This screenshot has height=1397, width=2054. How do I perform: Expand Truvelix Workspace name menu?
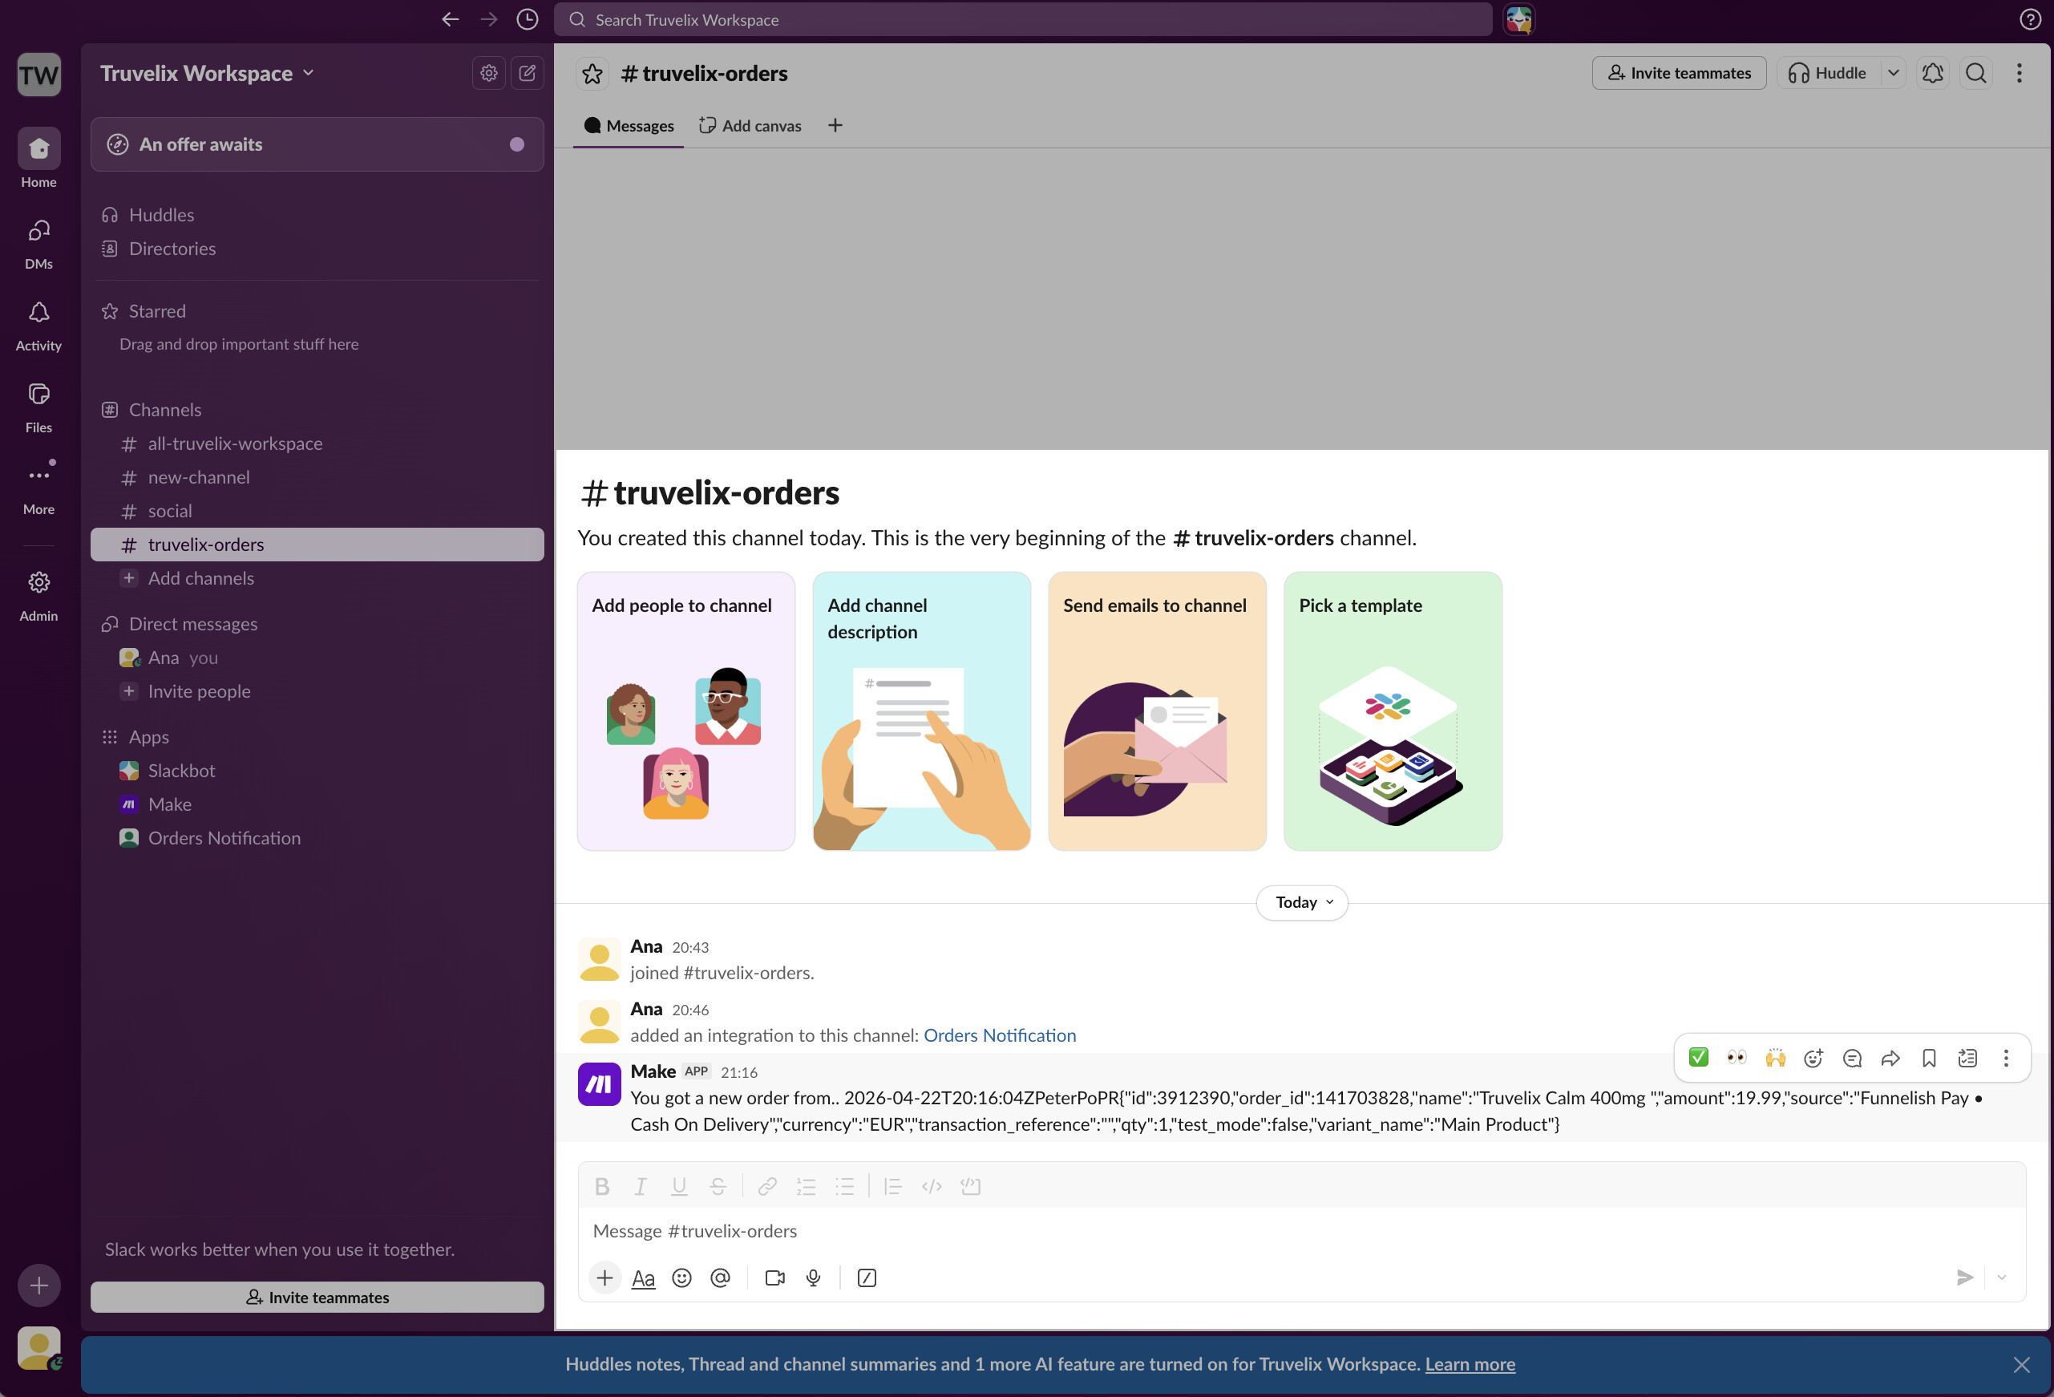point(207,74)
